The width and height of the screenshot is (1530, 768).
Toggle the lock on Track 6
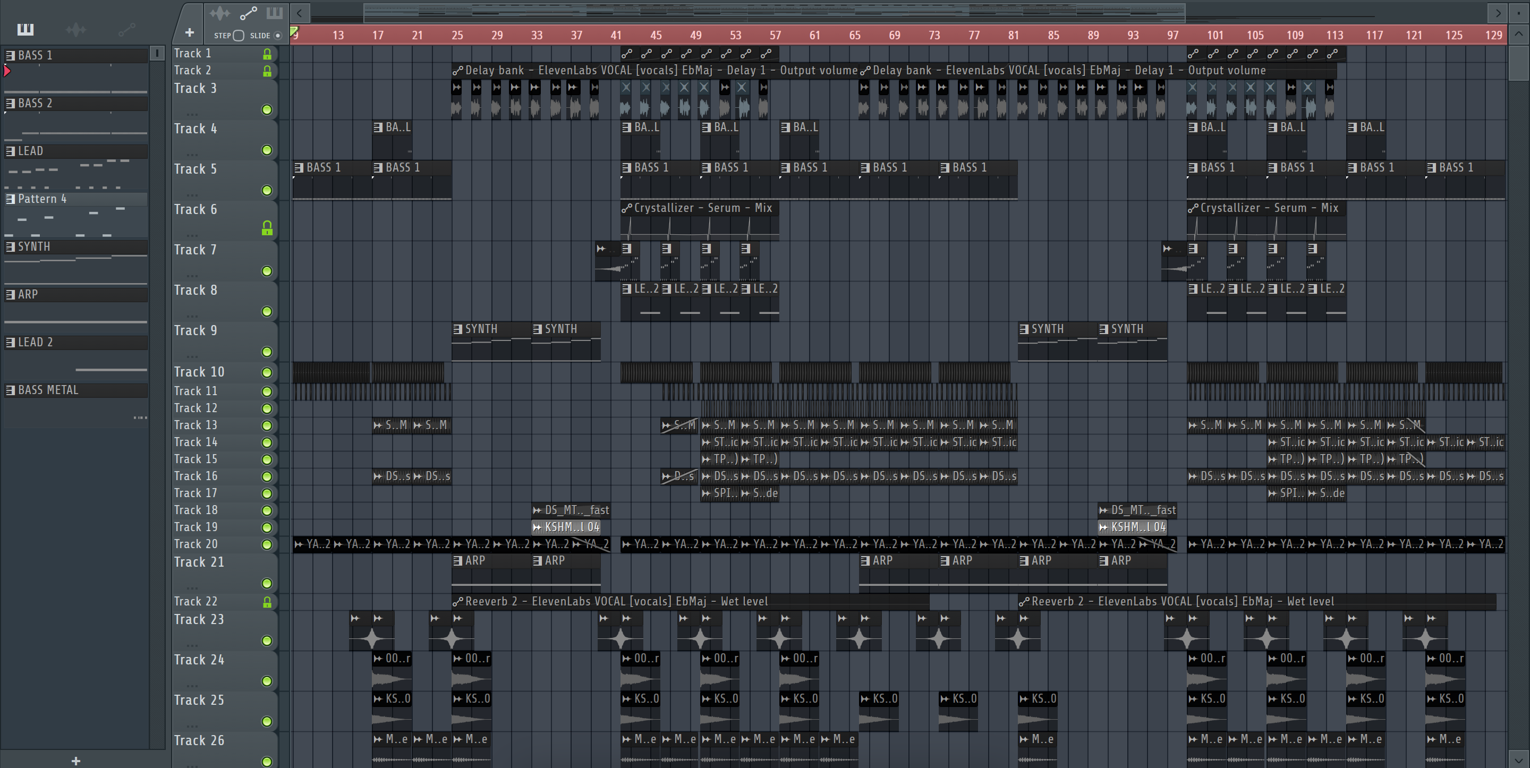[267, 228]
